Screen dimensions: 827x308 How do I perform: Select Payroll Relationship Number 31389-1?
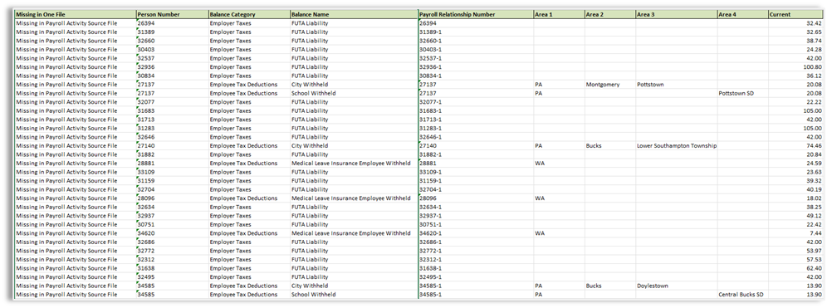click(x=475, y=32)
